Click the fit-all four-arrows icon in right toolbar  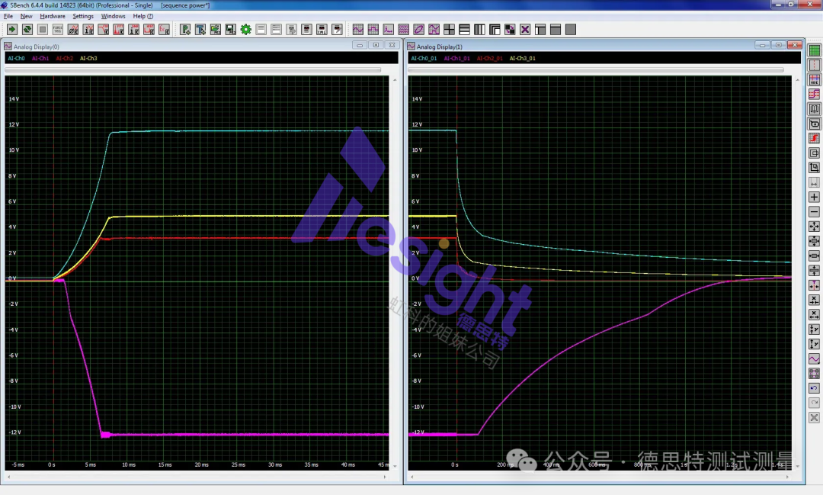point(814,227)
